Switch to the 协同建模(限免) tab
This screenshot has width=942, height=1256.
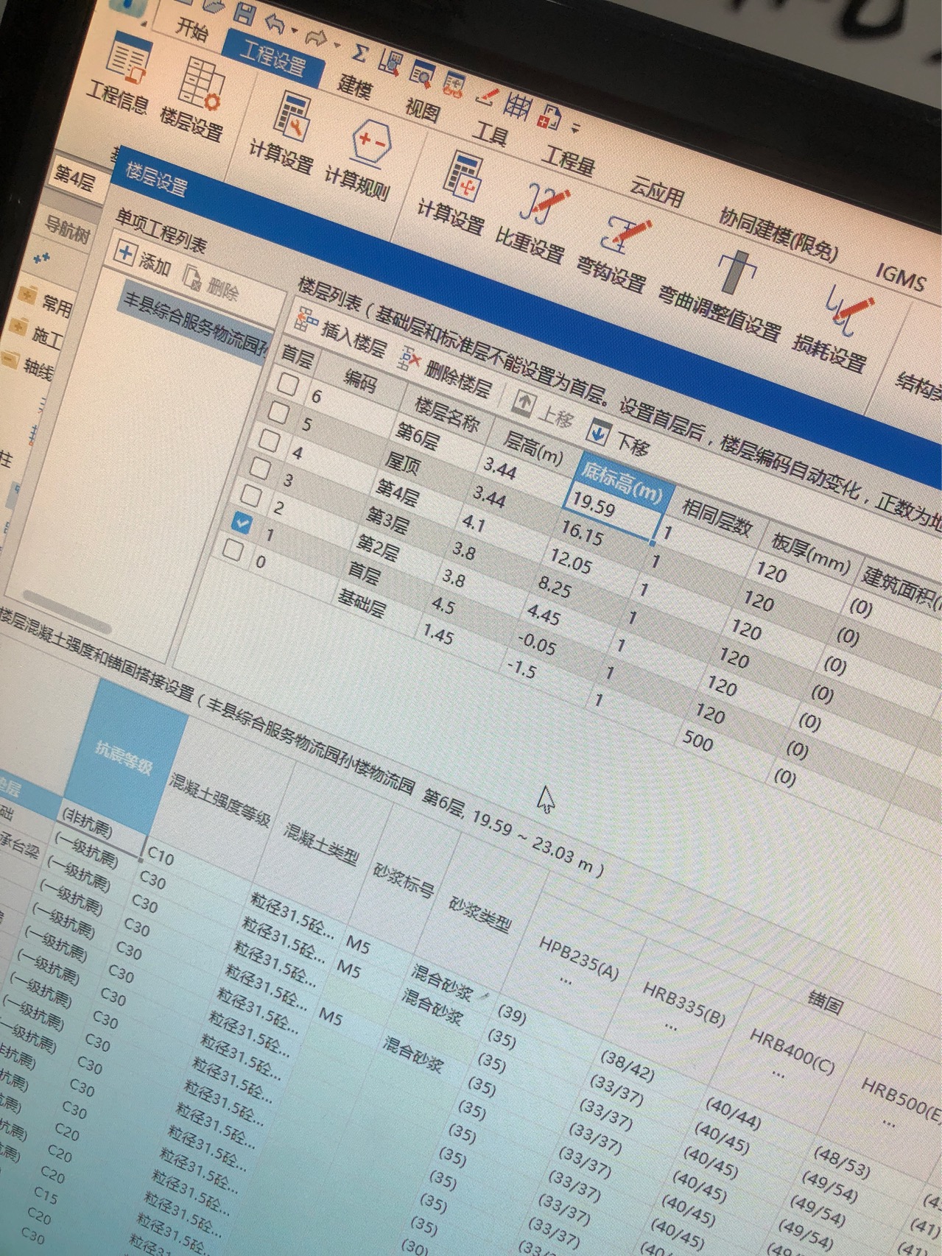coord(779,235)
